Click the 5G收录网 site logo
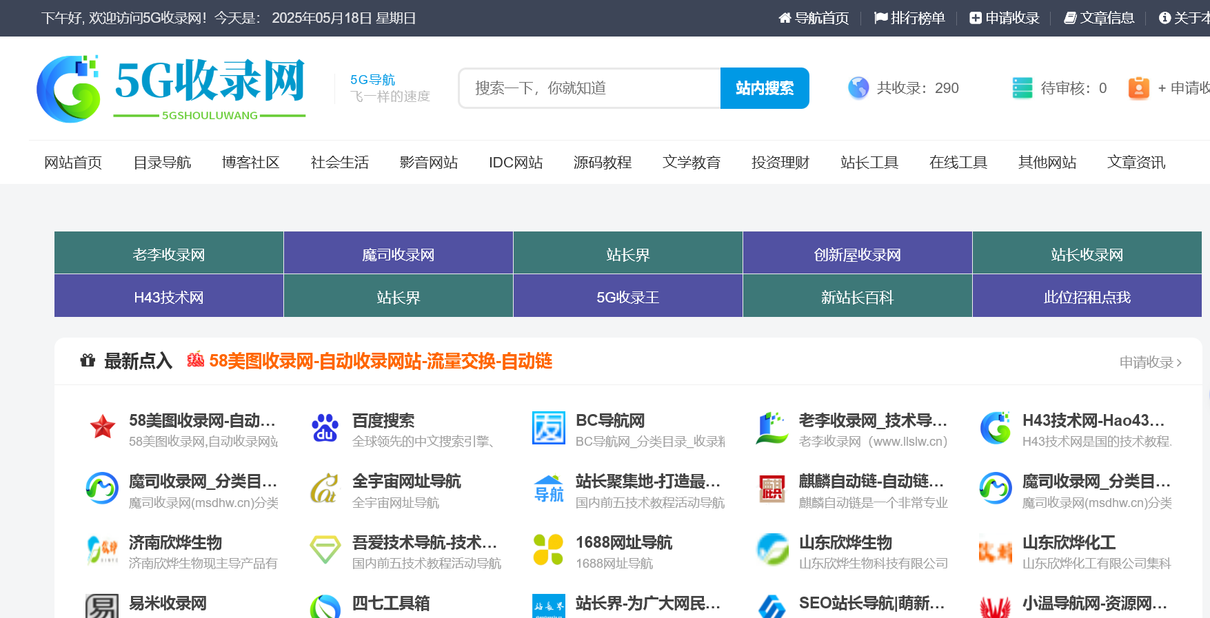 171,89
